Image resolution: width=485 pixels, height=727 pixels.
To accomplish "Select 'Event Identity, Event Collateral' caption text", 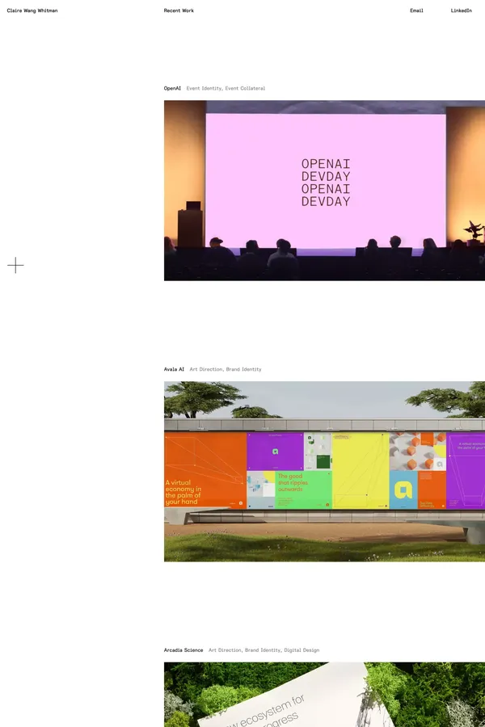I will (226, 88).
